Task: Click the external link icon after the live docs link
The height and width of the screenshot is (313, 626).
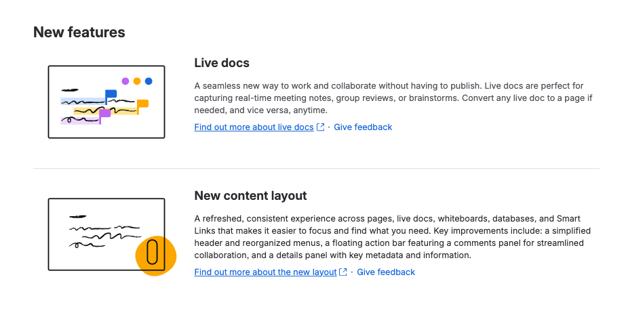Action: tap(320, 127)
